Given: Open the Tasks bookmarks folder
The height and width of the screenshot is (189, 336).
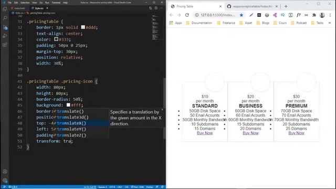Looking at the screenshot, I should (x=317, y=23).
